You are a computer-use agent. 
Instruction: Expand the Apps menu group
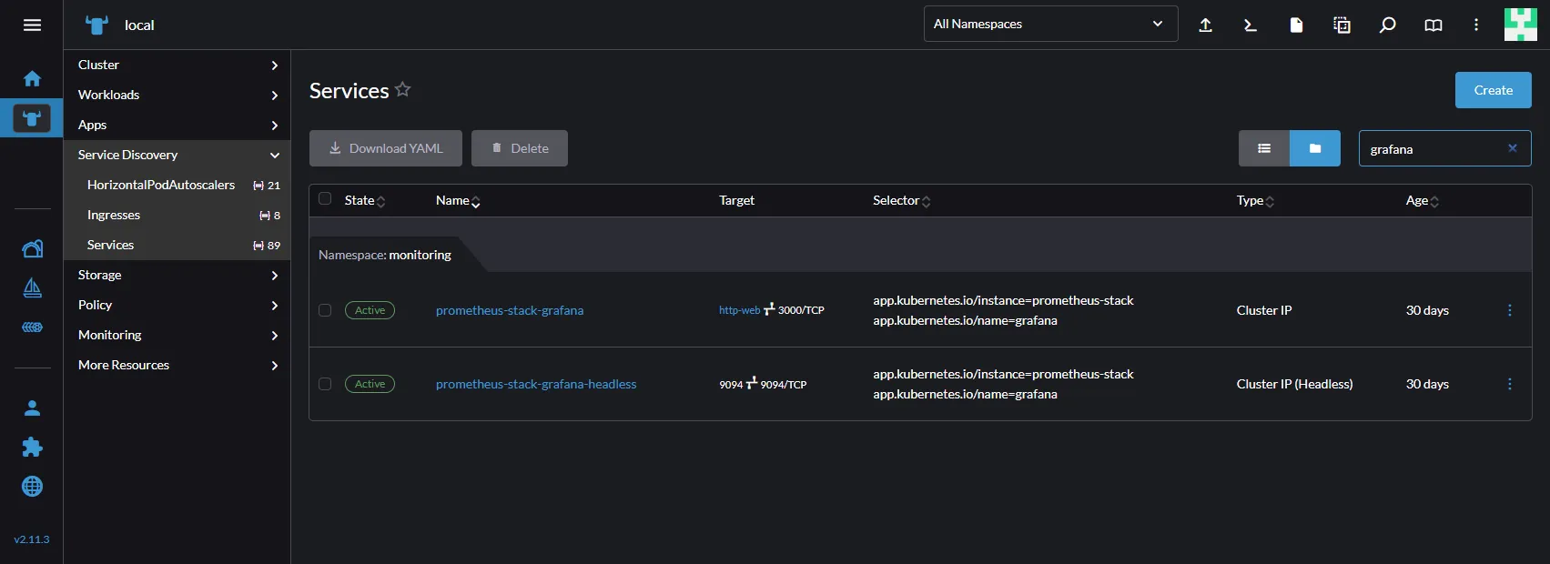coord(177,125)
